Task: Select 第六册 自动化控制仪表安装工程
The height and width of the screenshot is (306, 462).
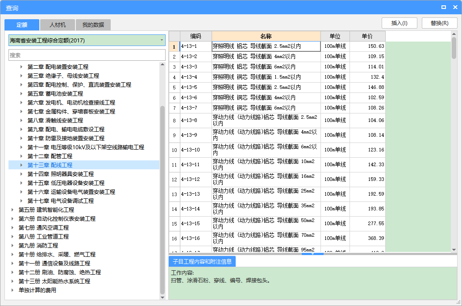Action: click(x=57, y=219)
